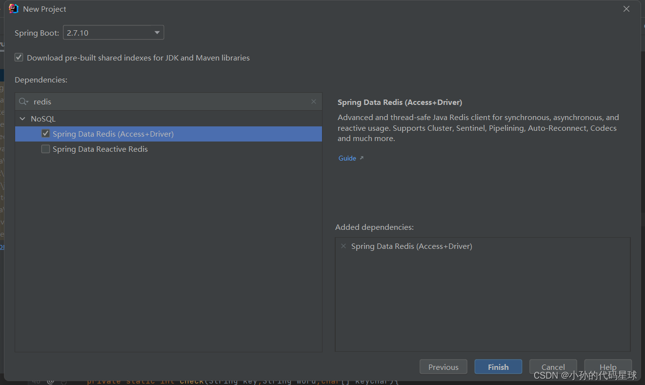
Task: Clear the redis search using the X icon
Action: (x=314, y=101)
